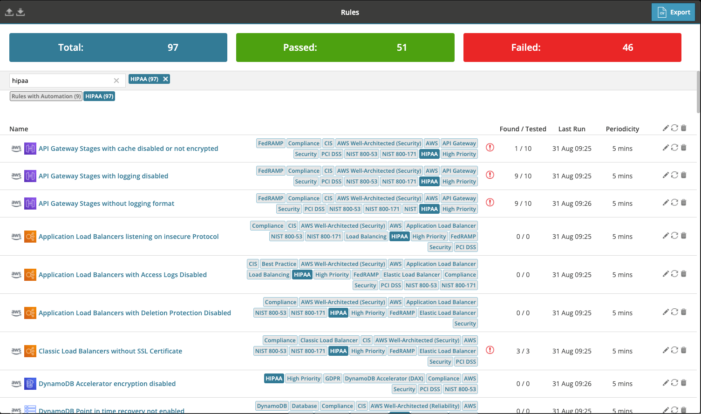Edit Classic Load Balancers without SSL Certificate
This screenshot has height=414, width=701.
tap(666, 350)
